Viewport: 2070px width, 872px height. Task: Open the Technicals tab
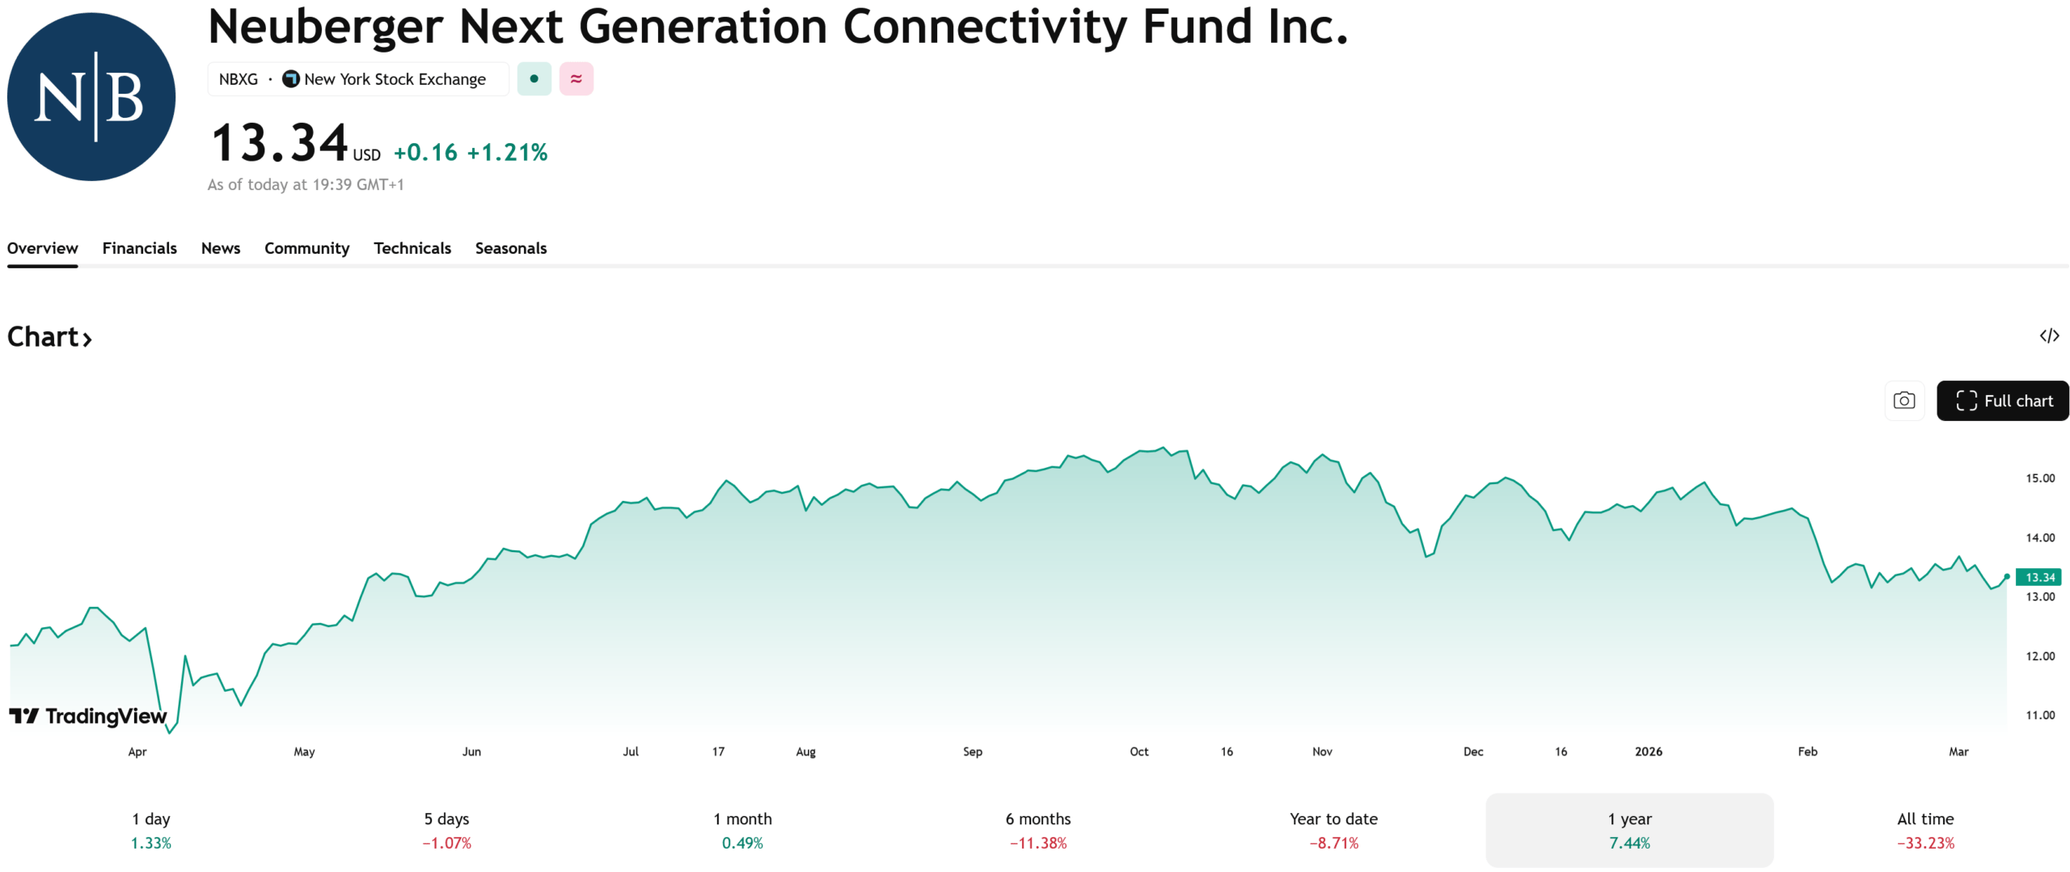pyautogui.click(x=412, y=248)
